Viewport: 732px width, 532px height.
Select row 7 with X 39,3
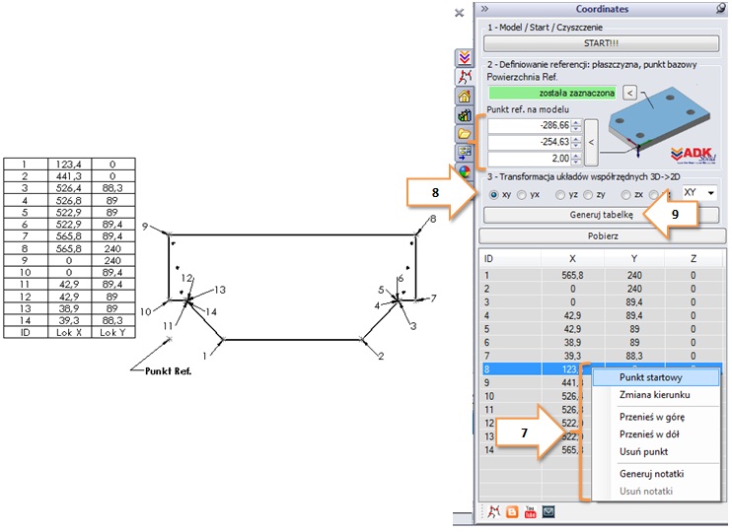pyautogui.click(x=602, y=357)
